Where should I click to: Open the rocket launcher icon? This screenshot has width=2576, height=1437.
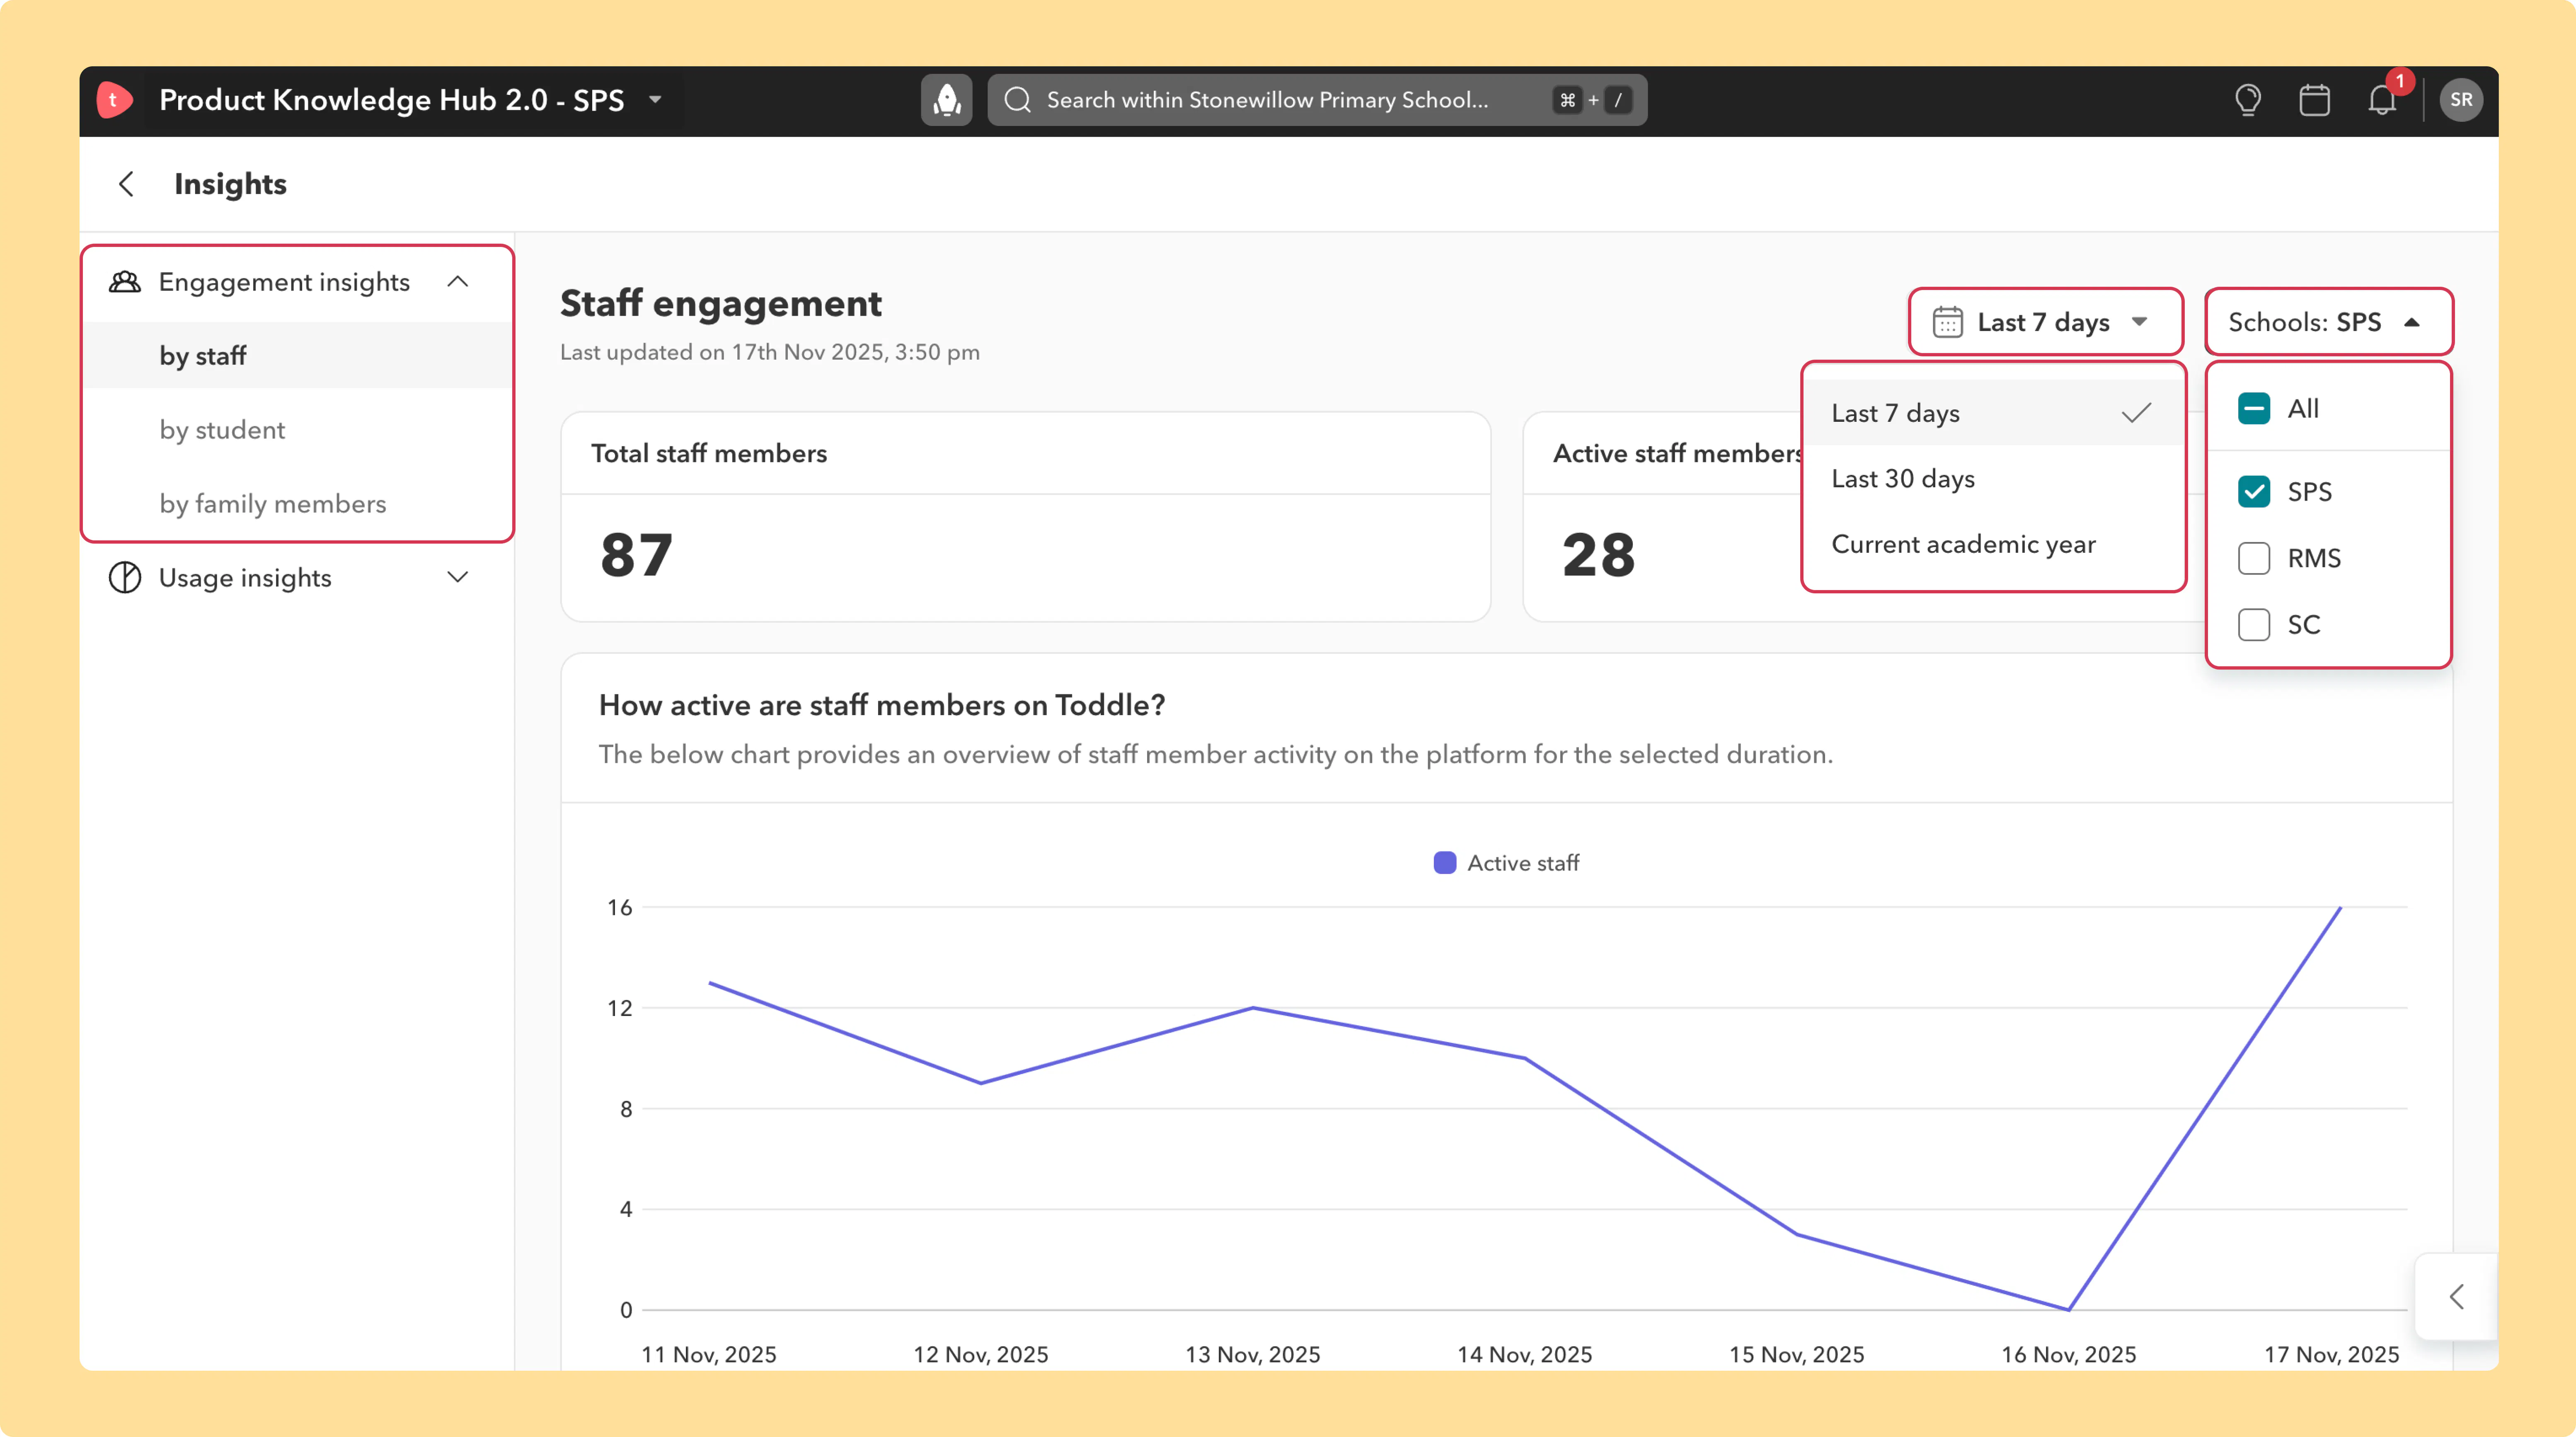[946, 100]
